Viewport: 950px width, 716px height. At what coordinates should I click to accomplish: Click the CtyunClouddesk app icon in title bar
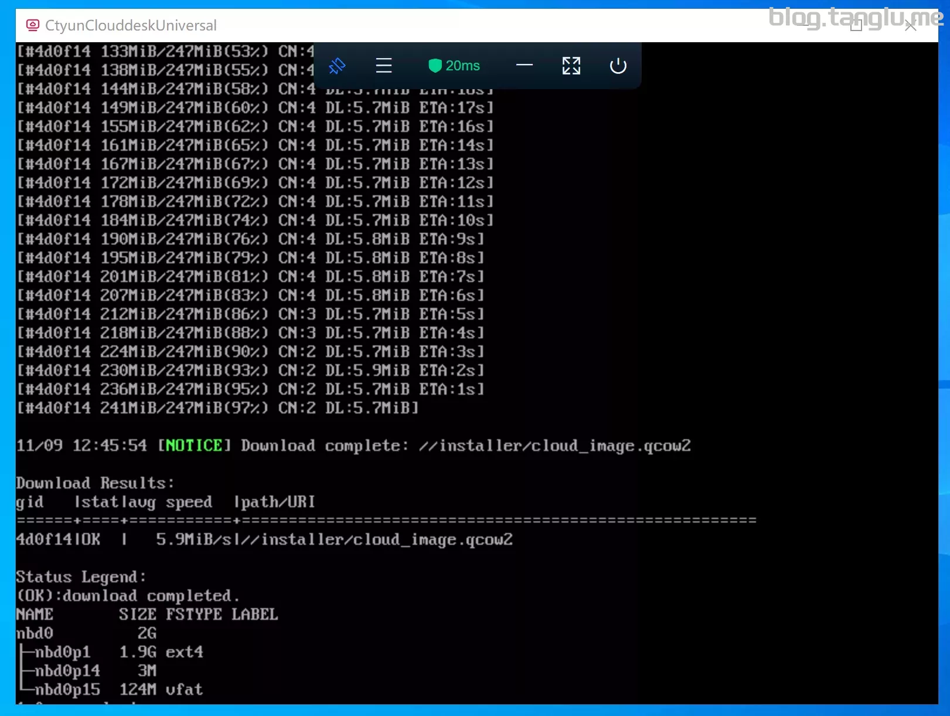pos(33,25)
